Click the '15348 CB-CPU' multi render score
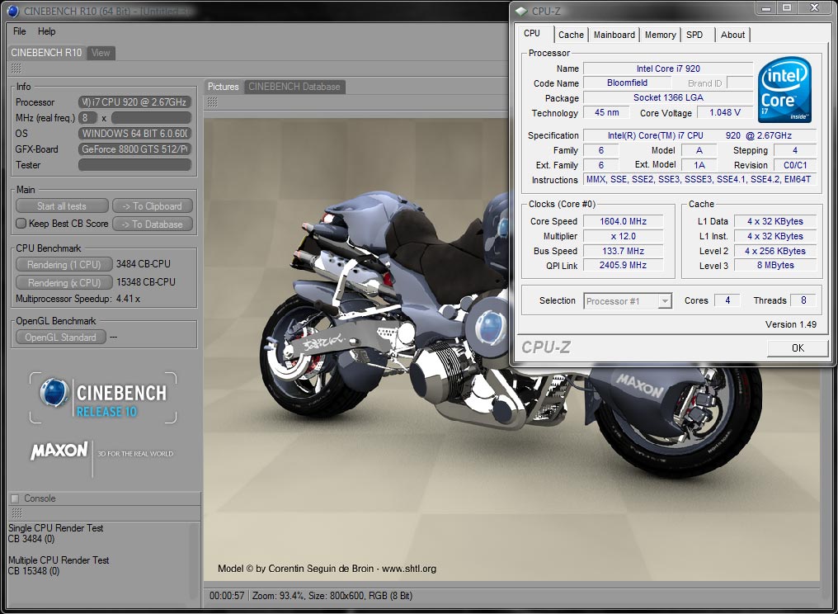Screen dimensions: 838x614 point(146,282)
